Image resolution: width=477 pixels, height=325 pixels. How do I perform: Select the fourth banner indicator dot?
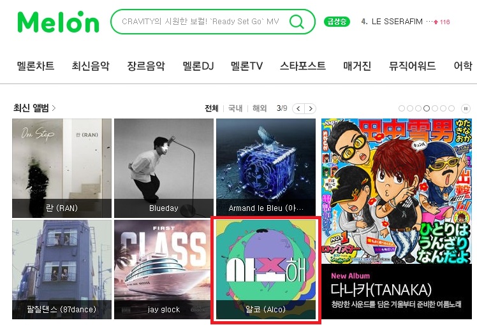coord(427,108)
